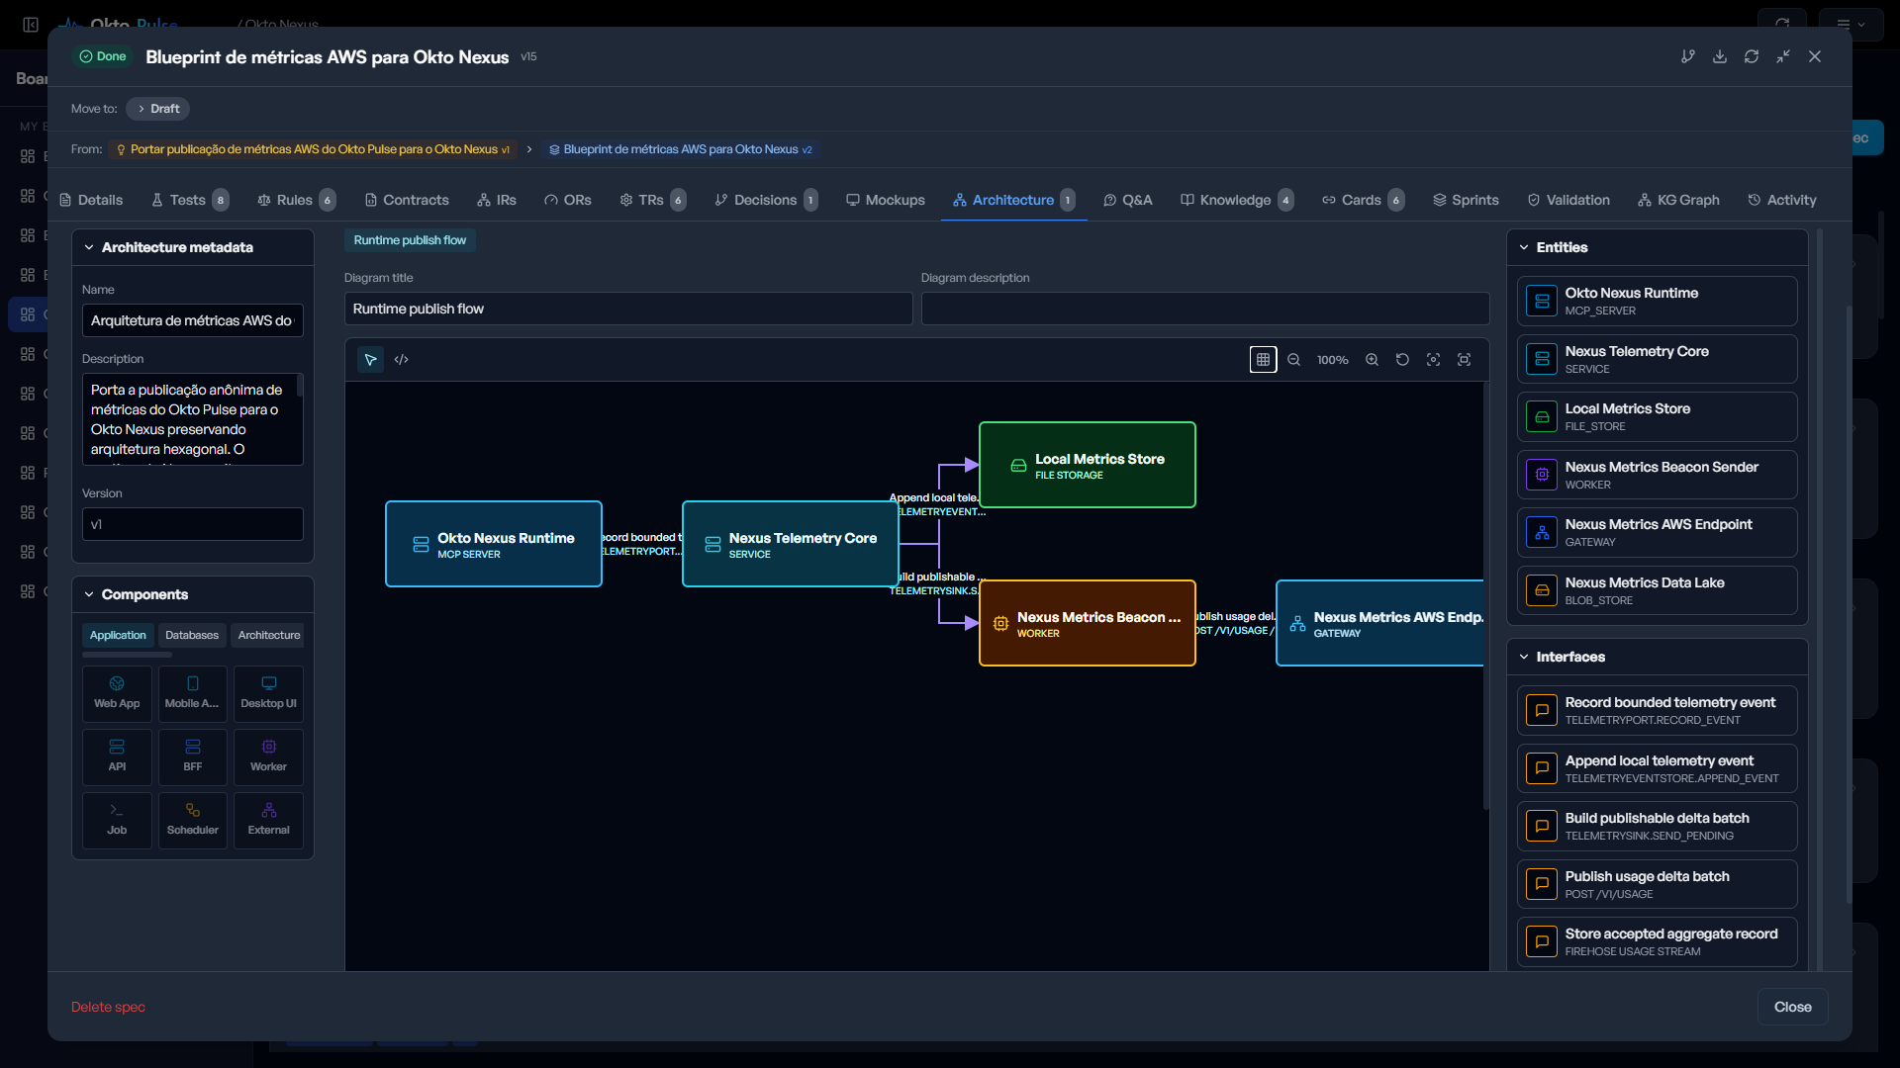
Task: Add an API component
Action: (x=117, y=756)
